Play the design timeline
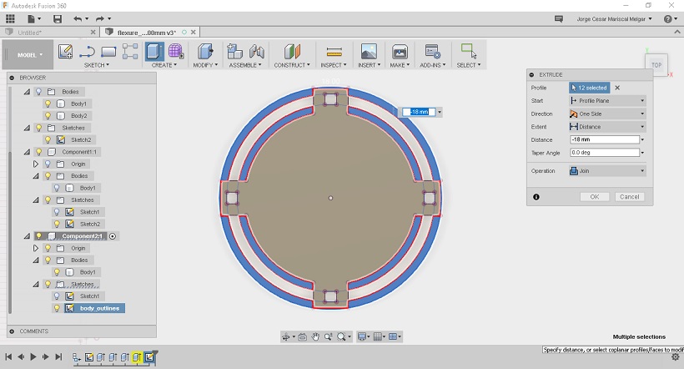Viewport: 684px width, 369px height. (33, 357)
